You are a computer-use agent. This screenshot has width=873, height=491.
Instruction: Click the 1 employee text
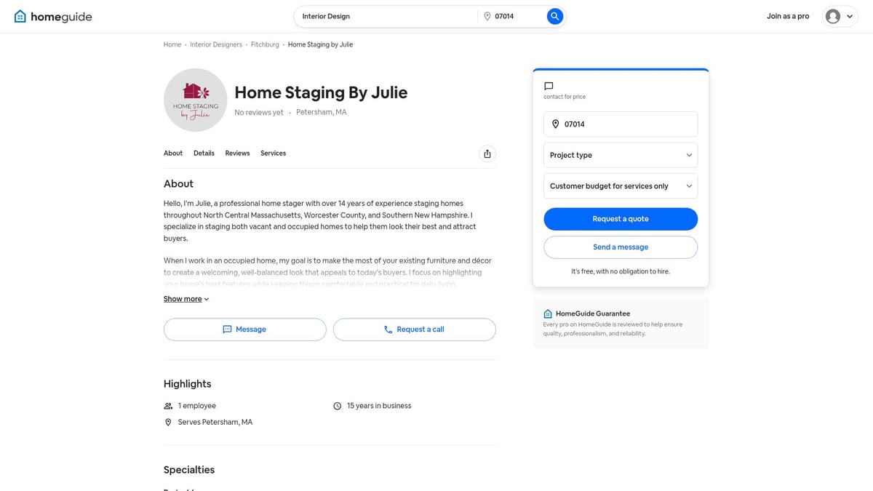point(197,406)
